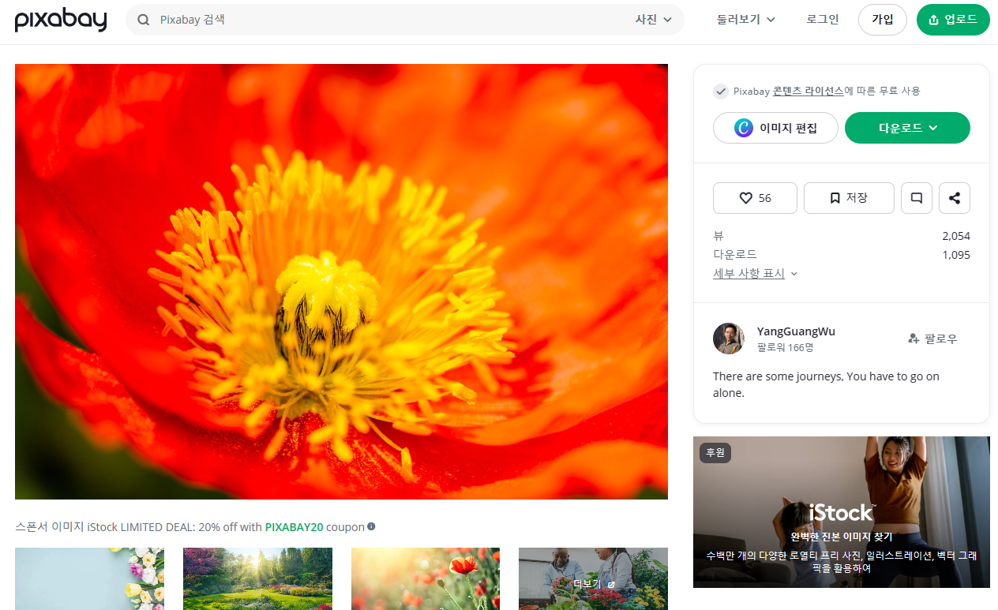Click the 가입 sign-up button

[883, 20]
